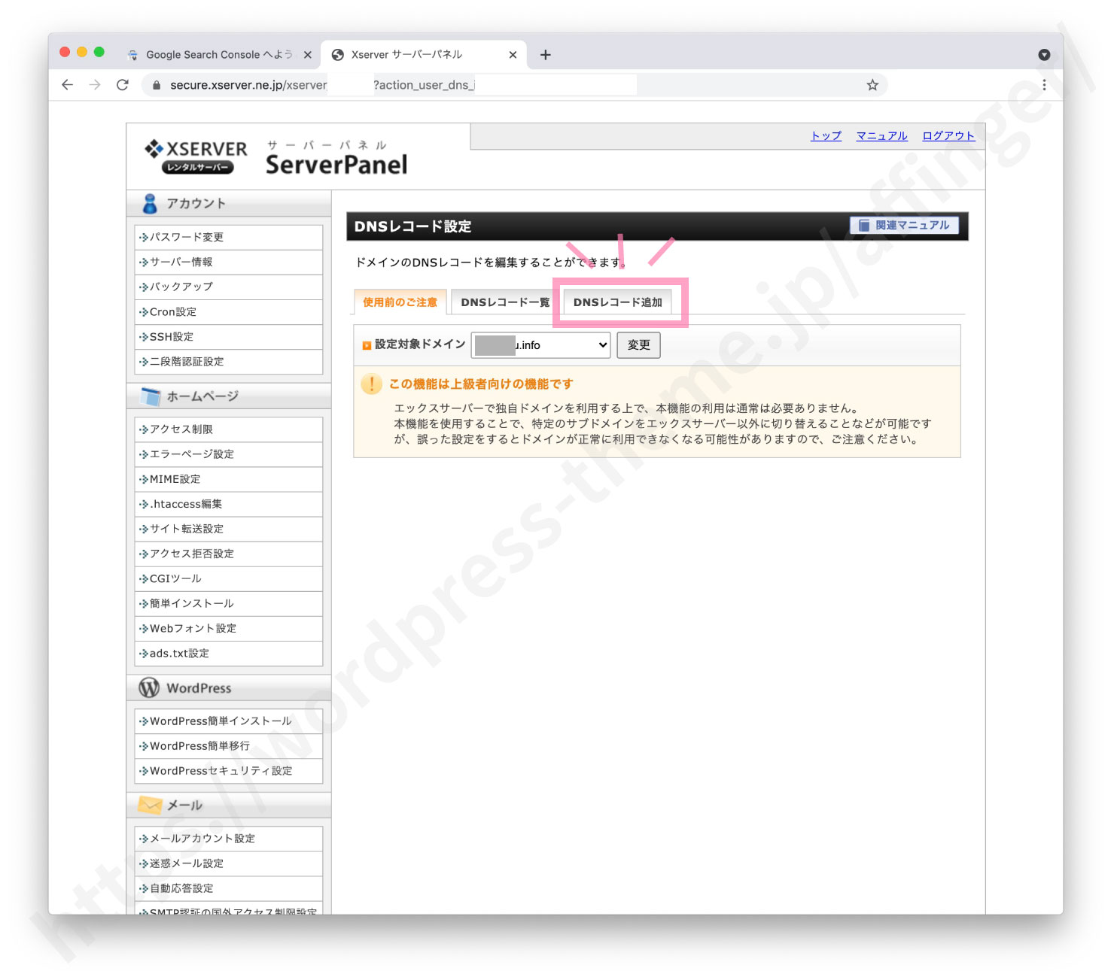
Task: Open SSH設定 in the sidebar
Action: pos(229,336)
